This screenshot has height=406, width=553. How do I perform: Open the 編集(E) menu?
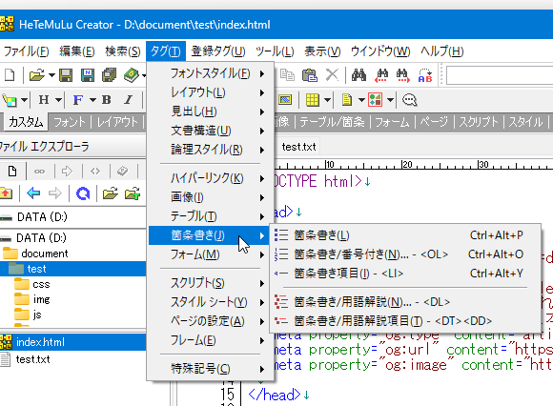pyautogui.click(x=77, y=51)
